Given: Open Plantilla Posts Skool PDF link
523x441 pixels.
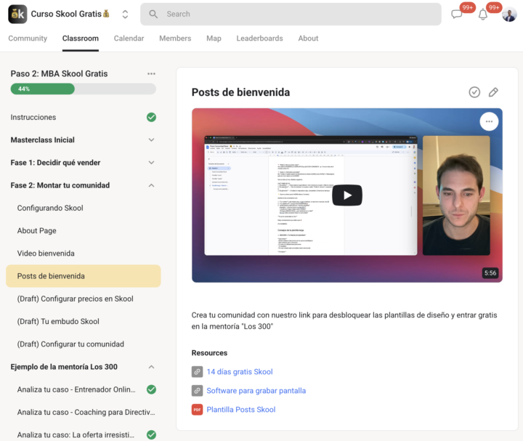Looking at the screenshot, I should click(x=241, y=410).
